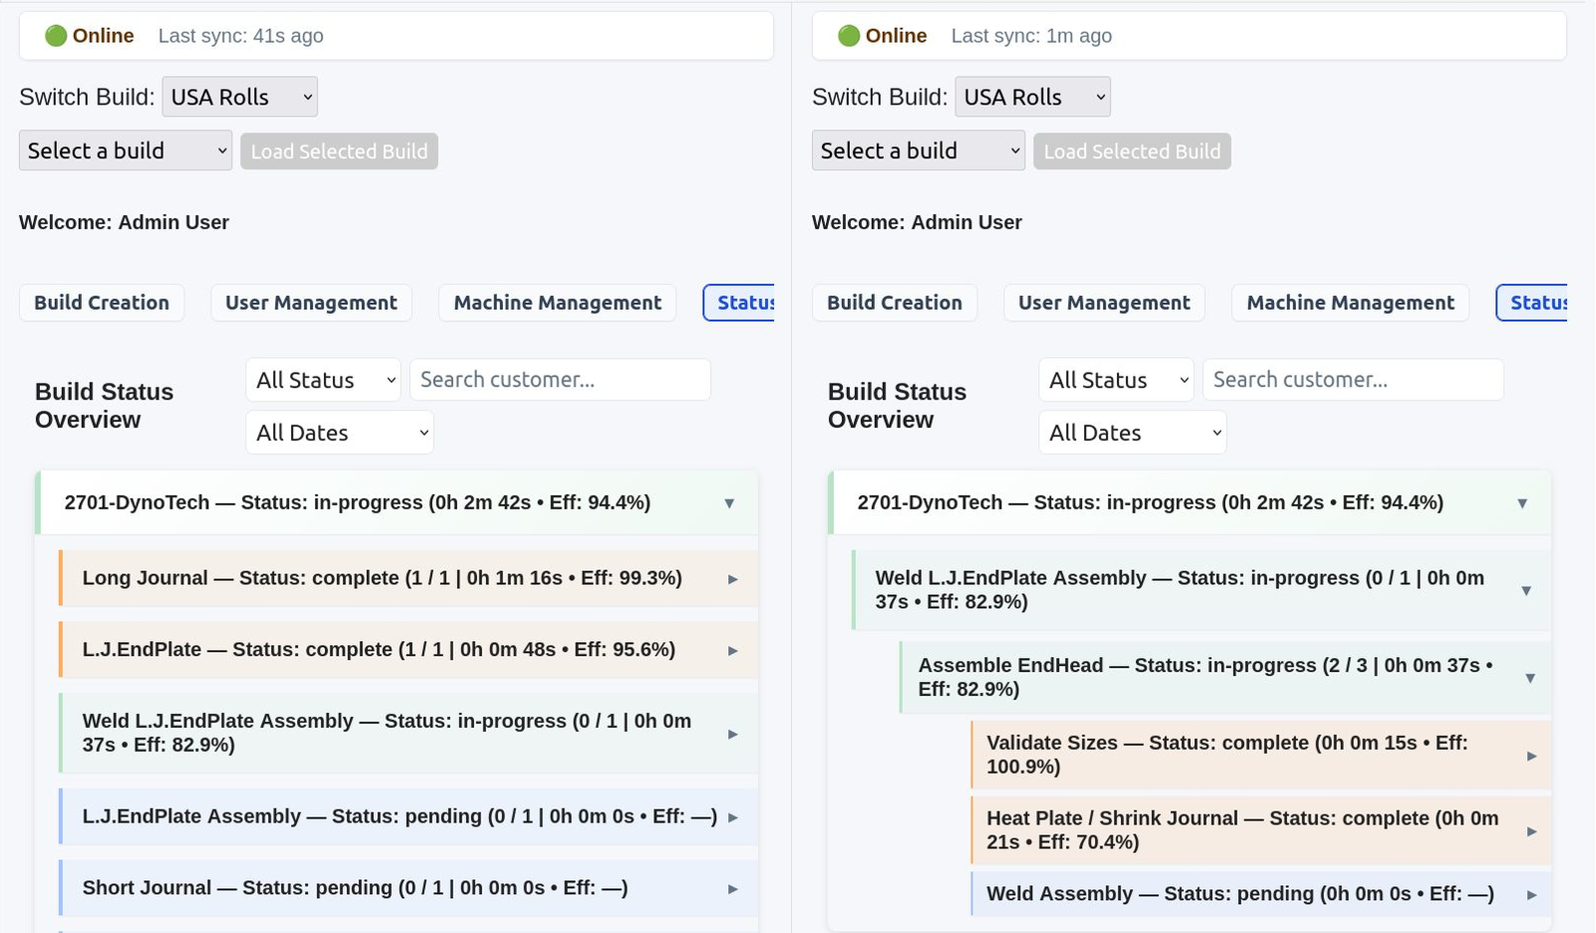Switch to the Build Creation tab
Image resolution: width=1596 pixels, height=933 pixels.
point(101,302)
